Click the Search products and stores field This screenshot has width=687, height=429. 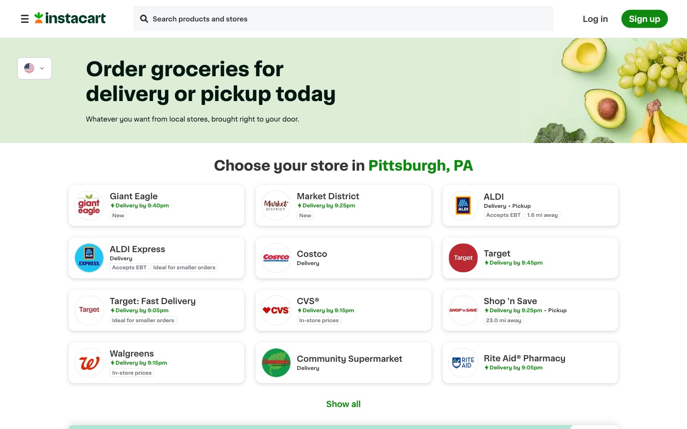343,19
